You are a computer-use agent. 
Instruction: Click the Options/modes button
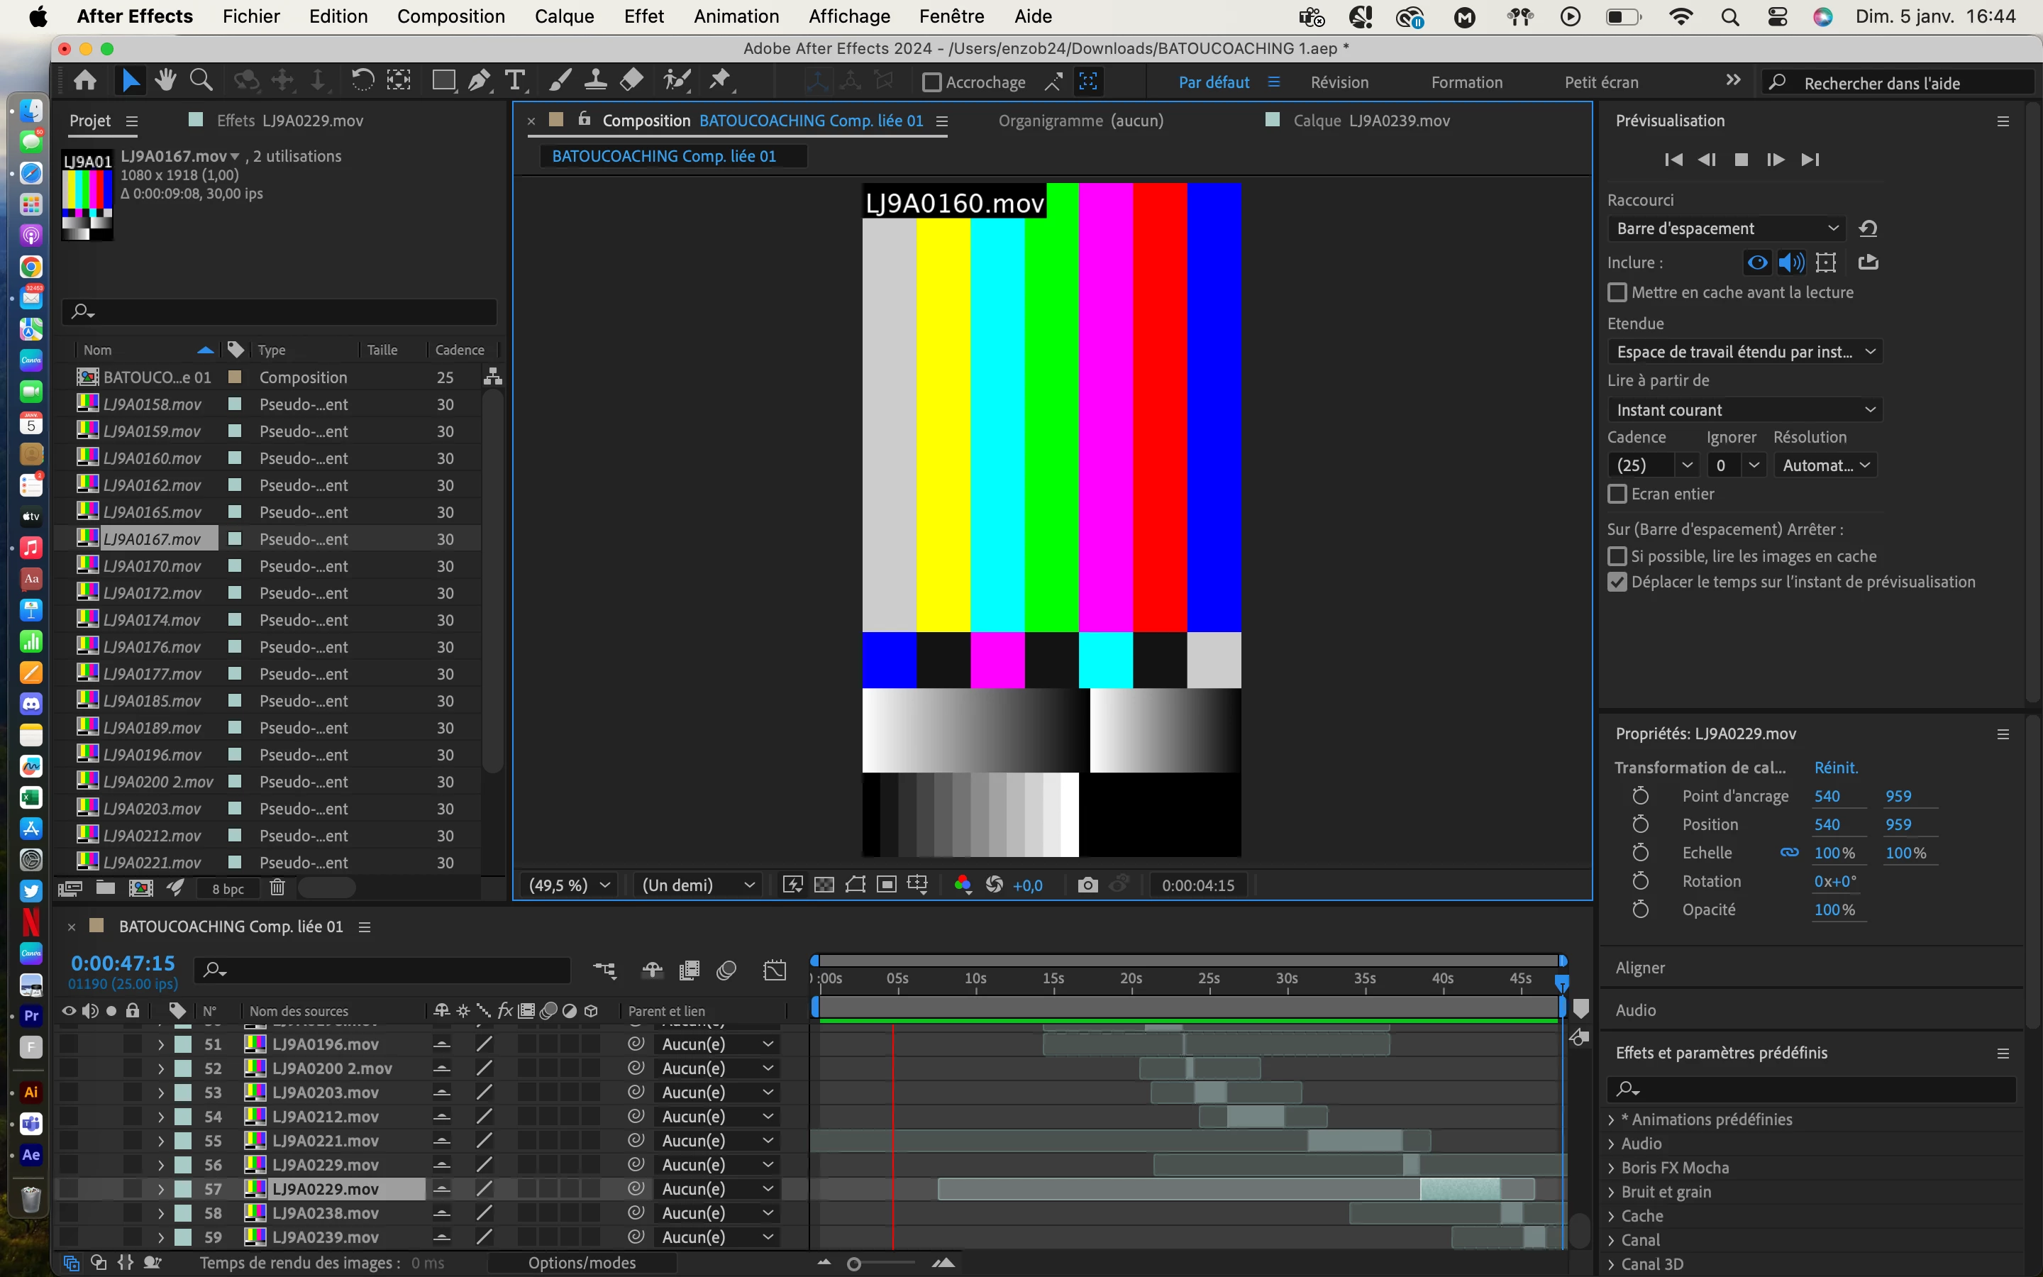click(x=582, y=1263)
